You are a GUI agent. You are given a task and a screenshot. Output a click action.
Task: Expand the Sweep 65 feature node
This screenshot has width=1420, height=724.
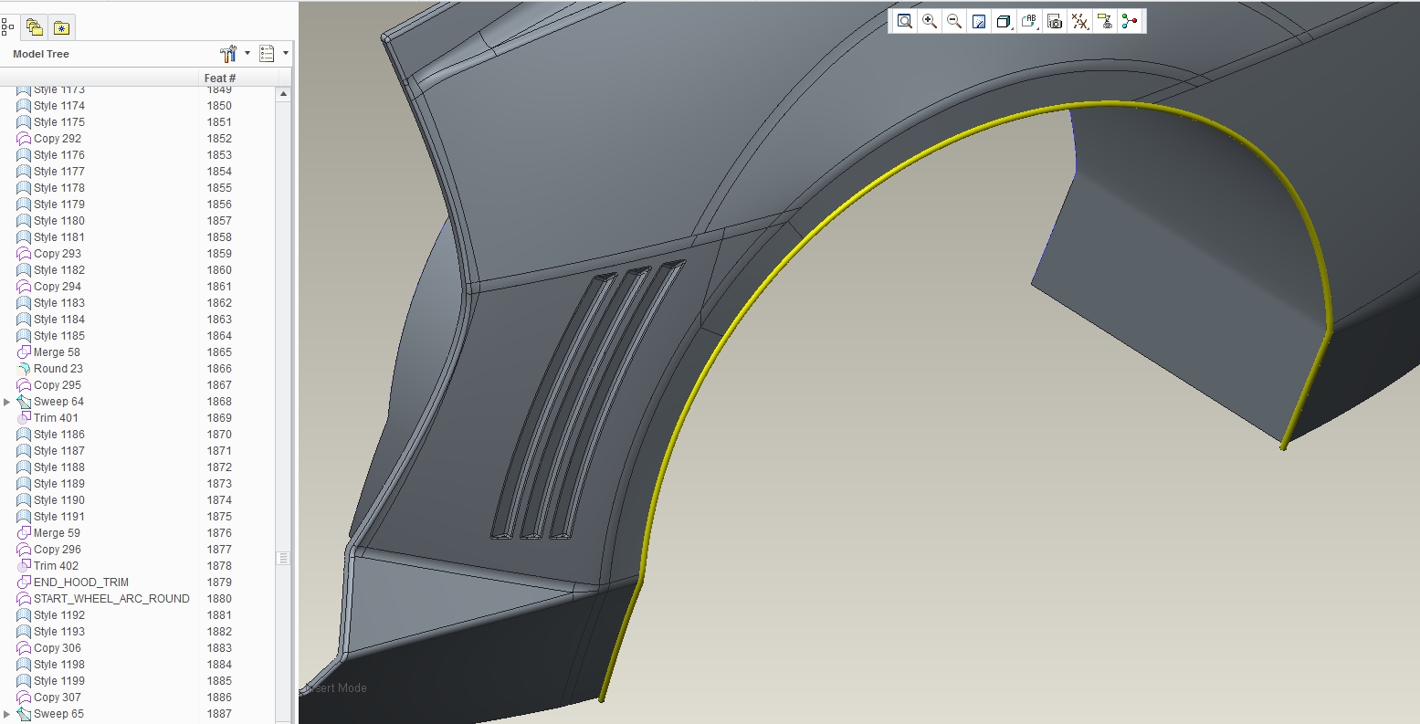point(7,714)
